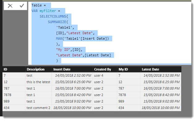Select 'test 1' description in the 787 row
The image size is (196, 121).
tap(39, 88)
